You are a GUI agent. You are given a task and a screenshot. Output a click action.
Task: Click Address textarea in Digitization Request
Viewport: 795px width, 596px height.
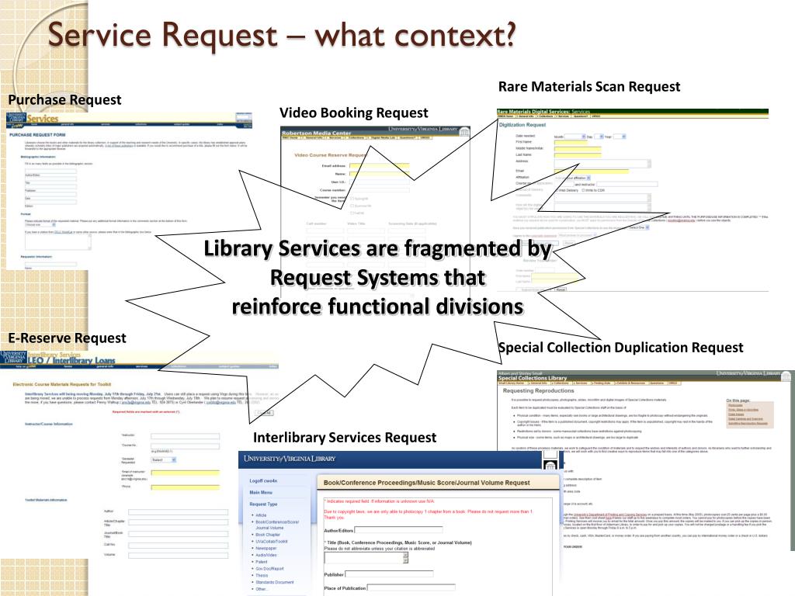pos(602,163)
